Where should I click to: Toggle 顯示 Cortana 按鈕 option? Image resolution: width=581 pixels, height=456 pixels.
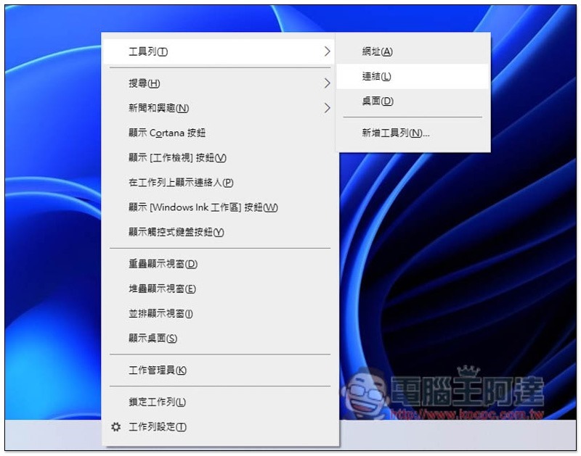click(x=167, y=133)
